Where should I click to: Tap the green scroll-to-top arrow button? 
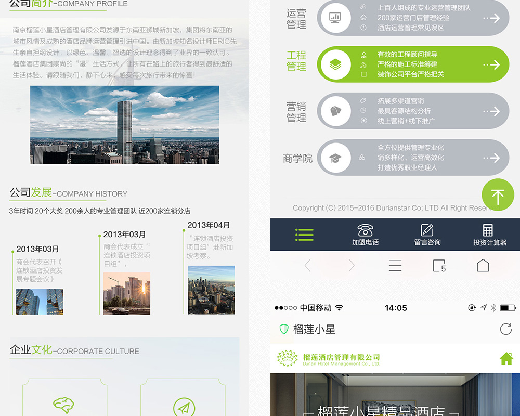tap(498, 195)
